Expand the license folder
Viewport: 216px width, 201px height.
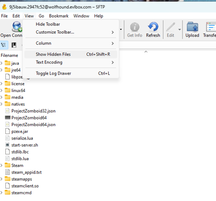(2, 83)
